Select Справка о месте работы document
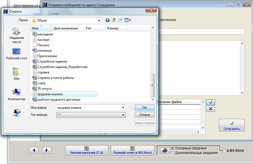Screen dimensions: 253x164 point(53,78)
